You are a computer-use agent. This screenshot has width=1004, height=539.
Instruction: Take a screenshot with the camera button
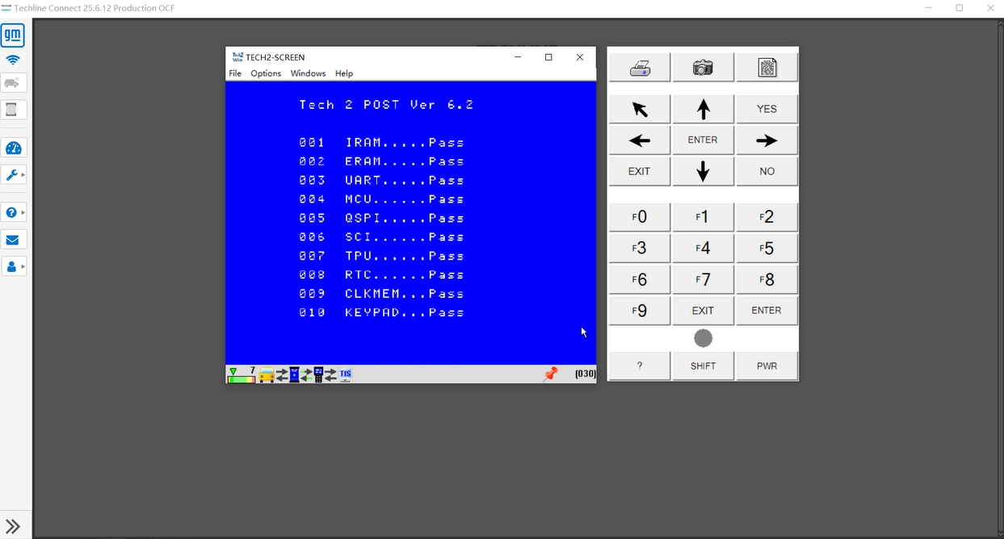point(703,69)
